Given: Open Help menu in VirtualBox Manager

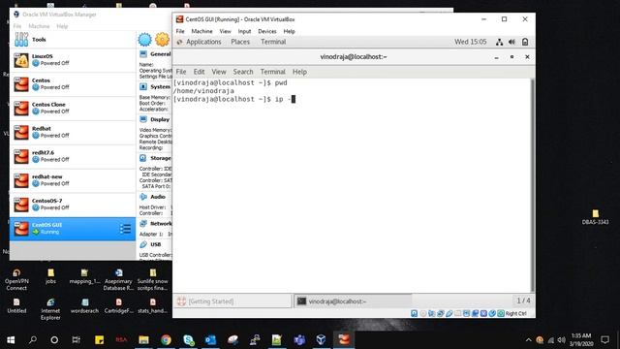Looking at the screenshot, I should 62,26.
